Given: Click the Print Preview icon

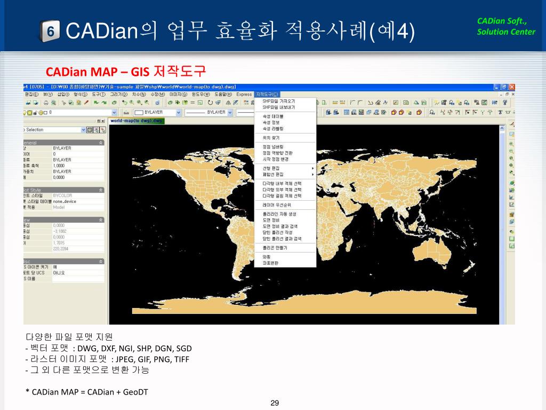Looking at the screenshot, I should coord(54,103).
